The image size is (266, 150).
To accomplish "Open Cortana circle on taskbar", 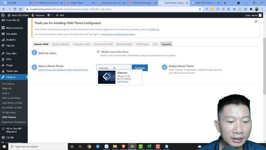I will pos(72,146).
